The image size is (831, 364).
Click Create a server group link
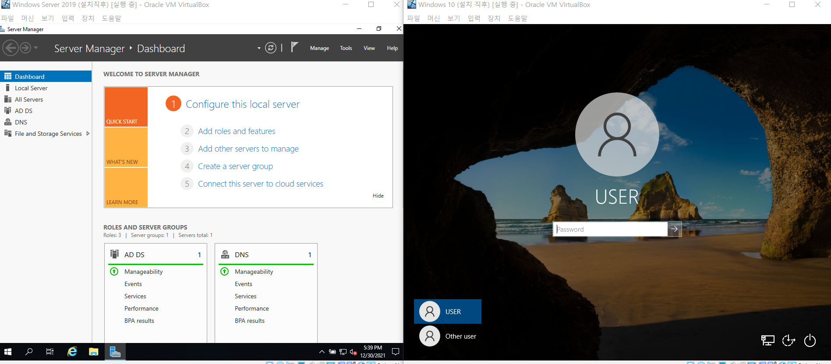pos(235,166)
